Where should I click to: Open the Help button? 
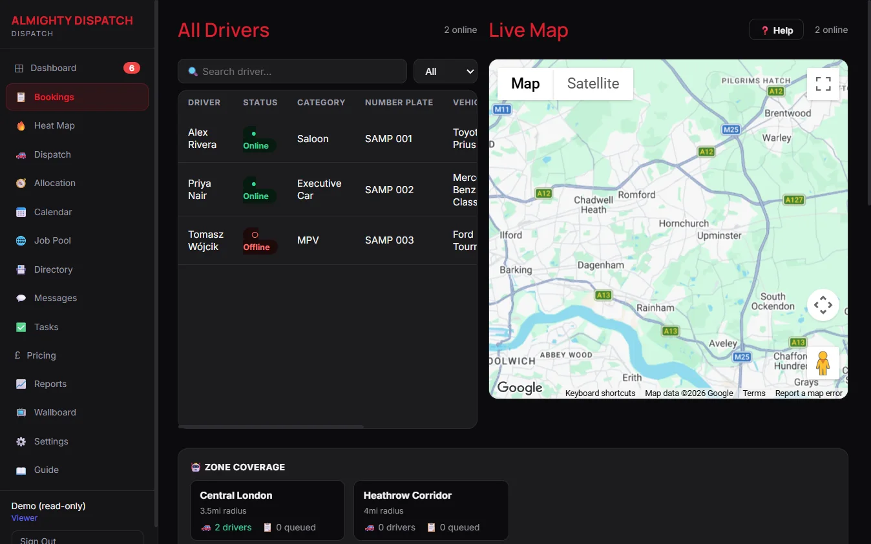click(x=776, y=30)
